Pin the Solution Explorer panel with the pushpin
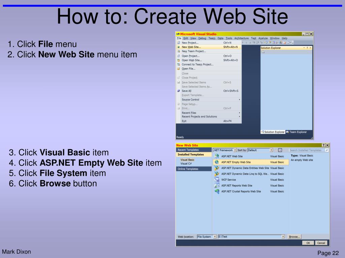Screen dimensions: 345x258 pyautogui.click(x=307, y=48)
